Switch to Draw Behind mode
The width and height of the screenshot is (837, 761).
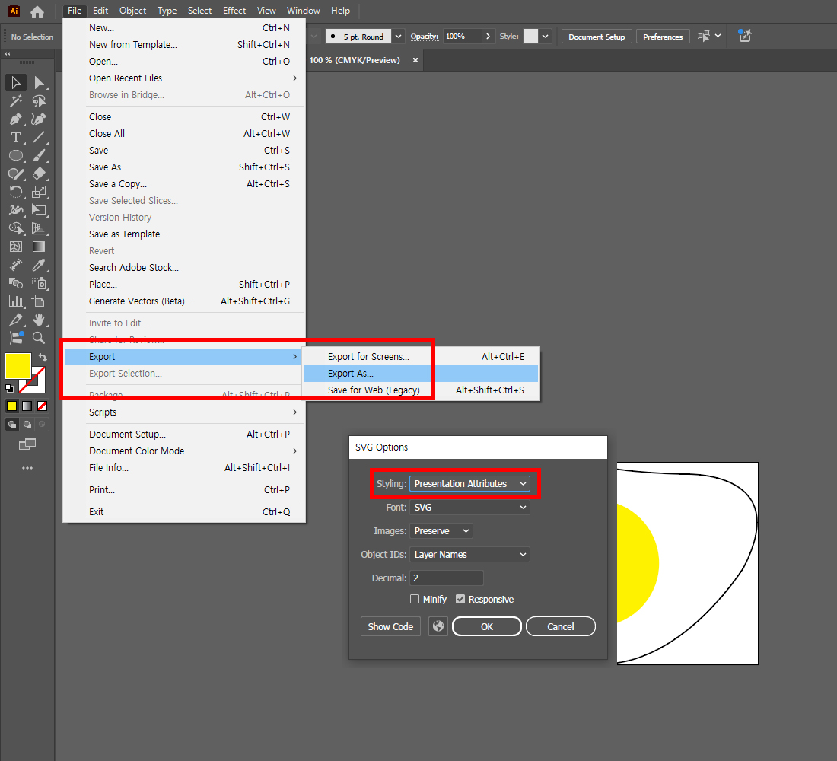pos(27,425)
